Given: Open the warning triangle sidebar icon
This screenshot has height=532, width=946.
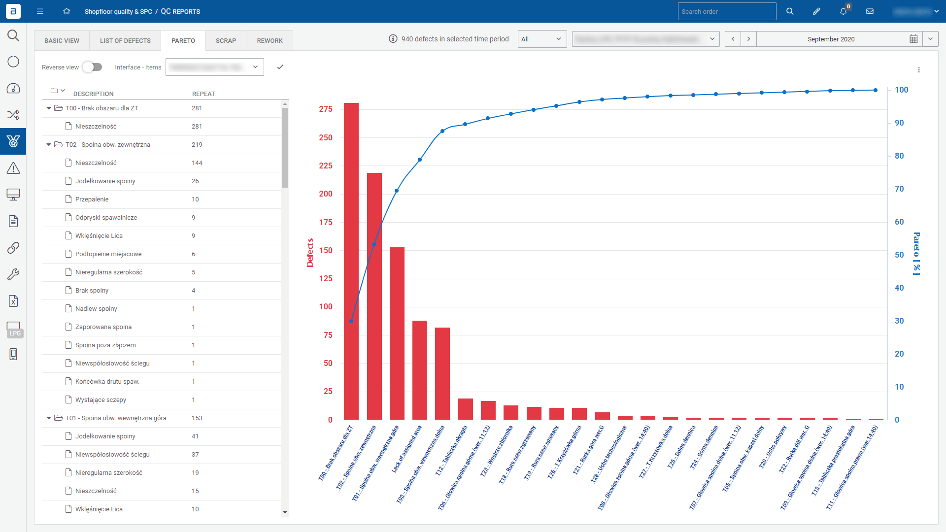Looking at the screenshot, I should 13,168.
